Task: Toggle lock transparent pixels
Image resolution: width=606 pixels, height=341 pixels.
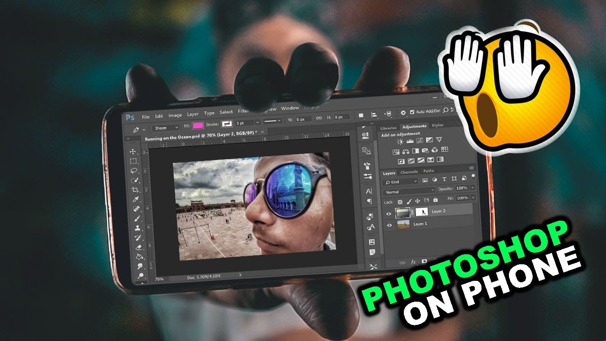Action: click(x=400, y=202)
